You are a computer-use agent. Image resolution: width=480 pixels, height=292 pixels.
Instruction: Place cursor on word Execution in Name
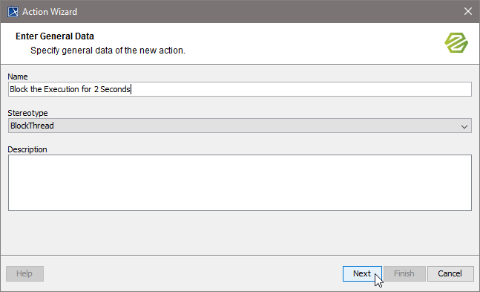(x=62, y=89)
